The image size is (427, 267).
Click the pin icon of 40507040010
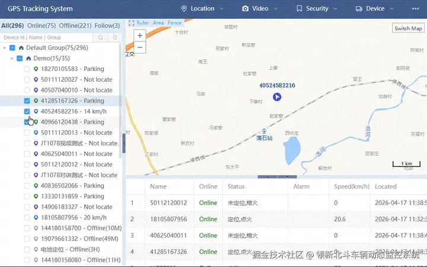(36, 90)
